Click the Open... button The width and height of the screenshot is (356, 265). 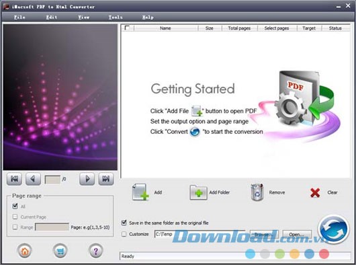tap(297, 234)
